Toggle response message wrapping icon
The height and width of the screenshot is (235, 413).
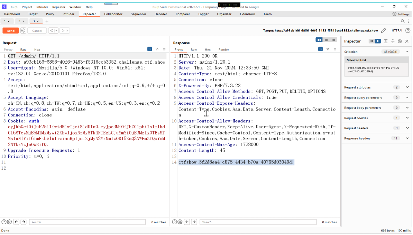pyautogui.click(x=320, y=49)
